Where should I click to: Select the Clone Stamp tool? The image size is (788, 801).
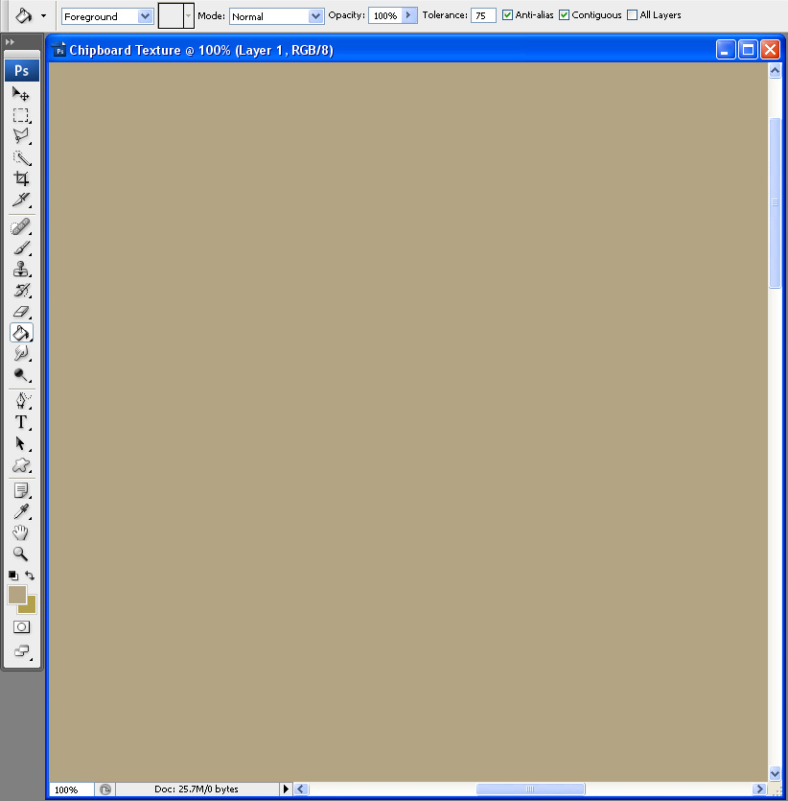point(21,270)
